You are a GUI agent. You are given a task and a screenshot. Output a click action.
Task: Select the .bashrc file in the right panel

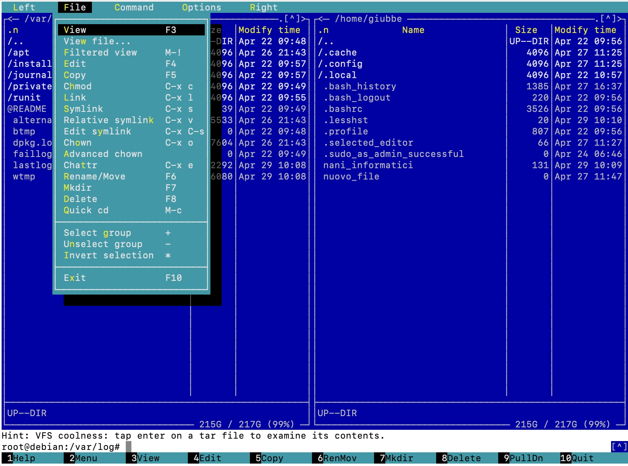tap(343, 109)
